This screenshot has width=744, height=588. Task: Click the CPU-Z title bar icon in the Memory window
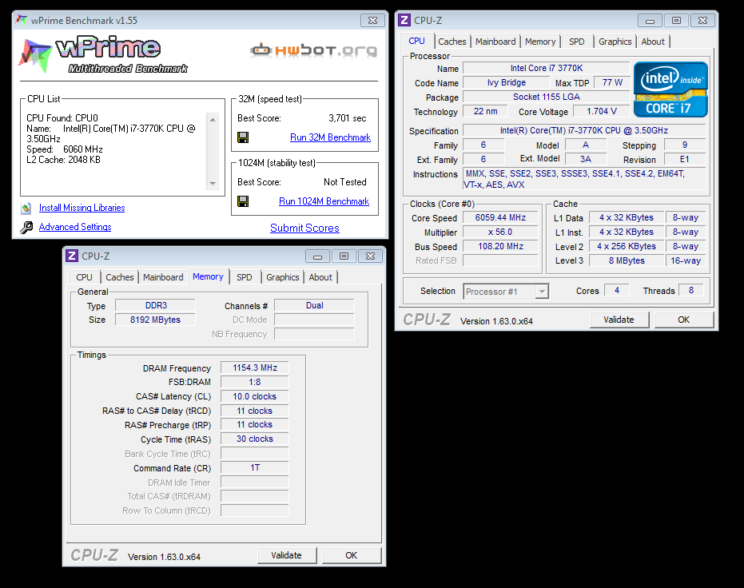[x=72, y=256]
